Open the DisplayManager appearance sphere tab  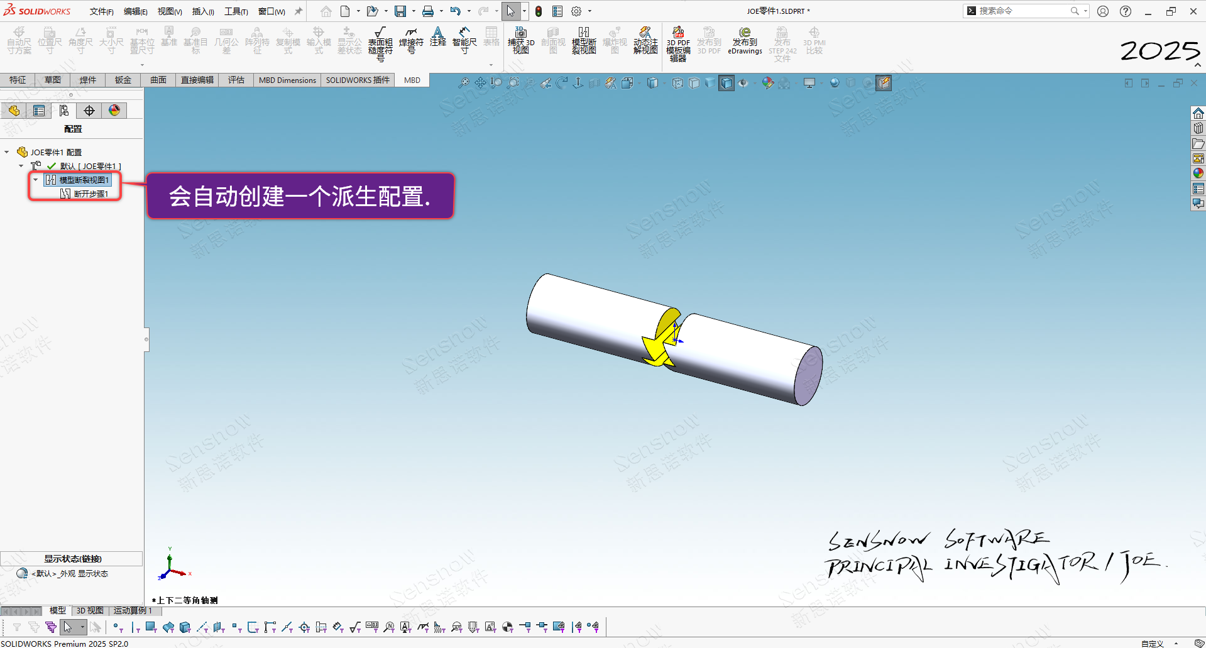click(114, 111)
